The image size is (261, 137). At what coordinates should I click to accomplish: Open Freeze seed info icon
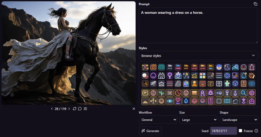click(256, 131)
